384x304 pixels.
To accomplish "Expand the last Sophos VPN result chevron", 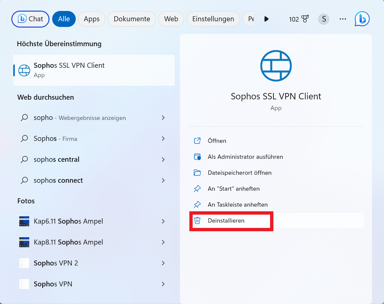I will tap(163, 284).
